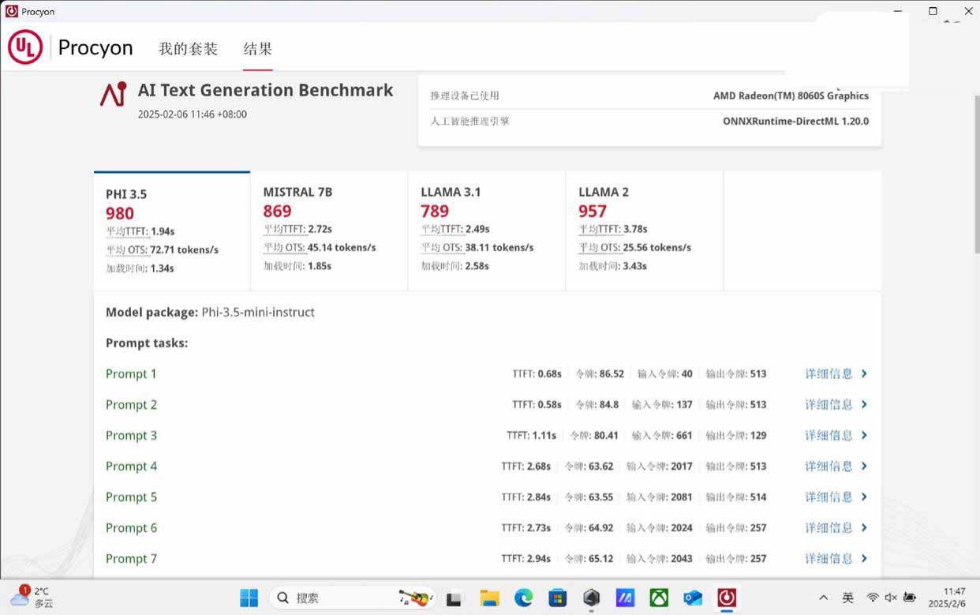Select the 结果 tab
Image resolution: width=980 pixels, height=615 pixels.
point(257,48)
